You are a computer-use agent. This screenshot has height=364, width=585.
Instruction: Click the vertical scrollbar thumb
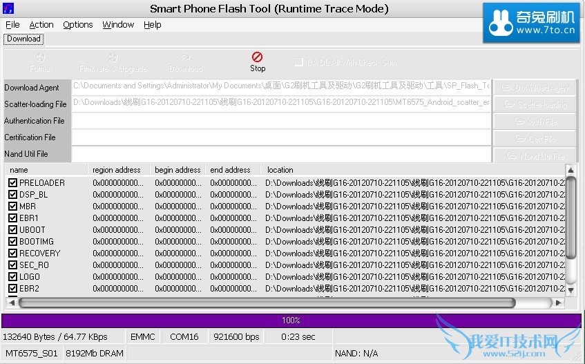570,218
